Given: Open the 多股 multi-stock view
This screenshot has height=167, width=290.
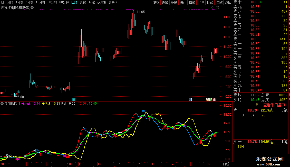Looking at the screenshot, I should 174,2.
